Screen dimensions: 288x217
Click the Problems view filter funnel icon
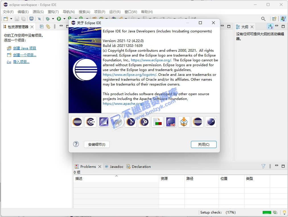(263, 166)
